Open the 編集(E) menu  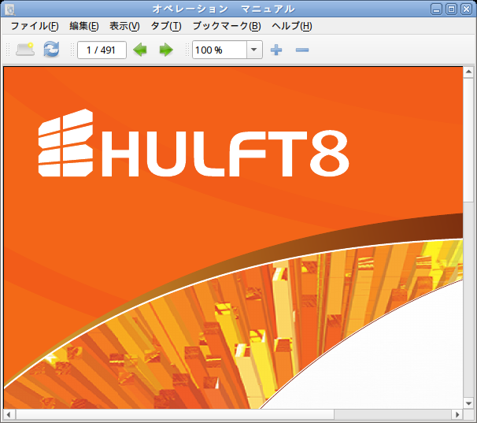tap(84, 26)
